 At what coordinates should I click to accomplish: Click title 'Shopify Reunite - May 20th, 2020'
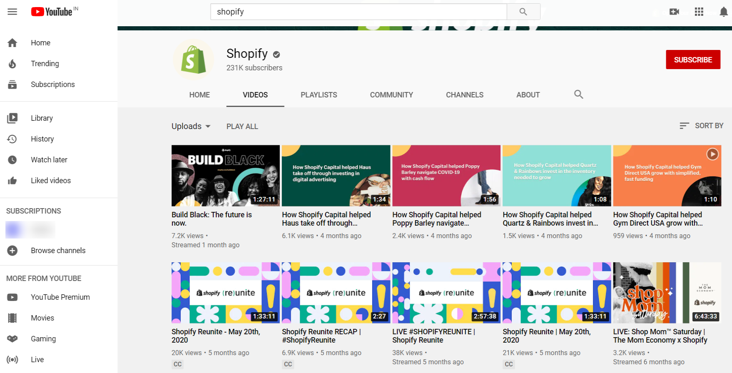pyautogui.click(x=216, y=336)
